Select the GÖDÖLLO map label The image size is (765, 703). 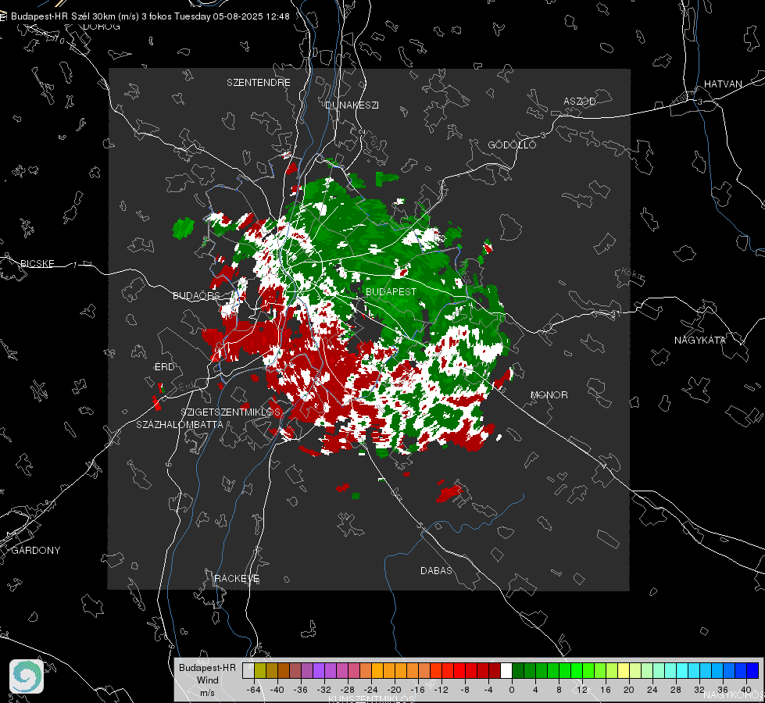coord(512,145)
